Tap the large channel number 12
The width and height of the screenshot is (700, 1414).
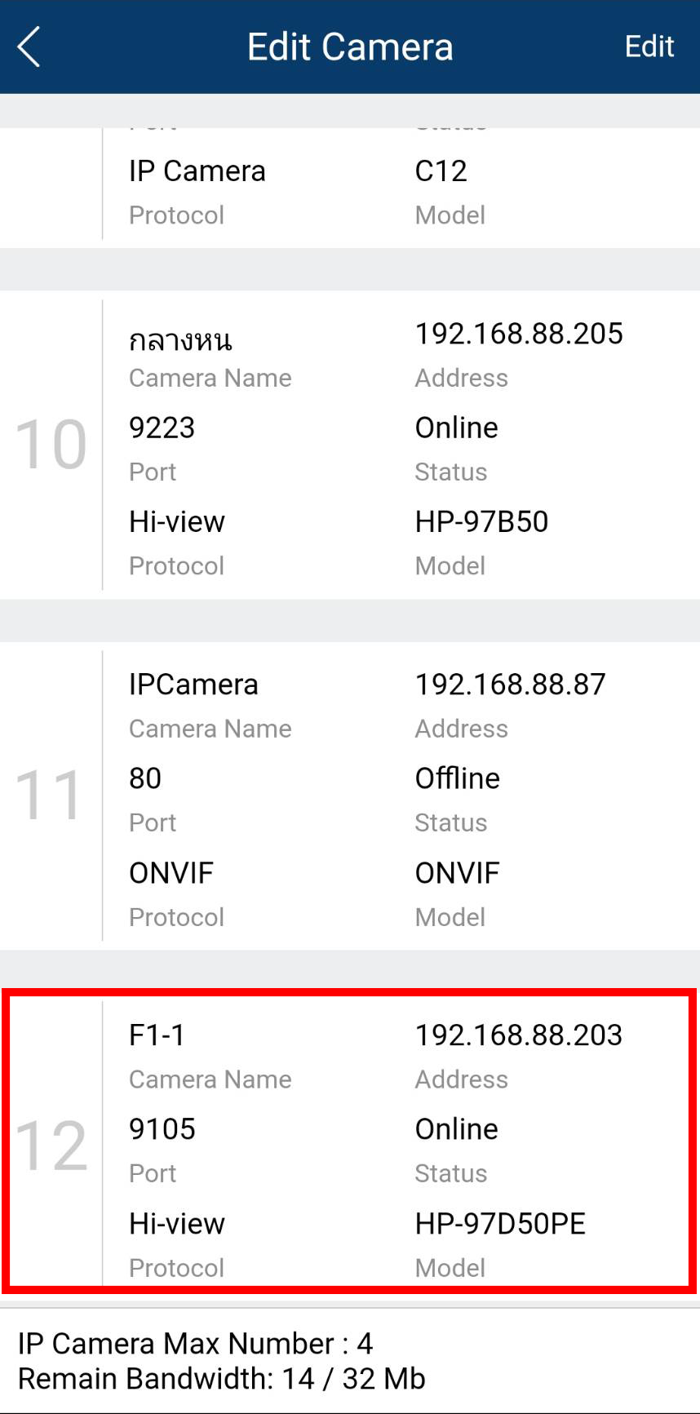[51, 1146]
